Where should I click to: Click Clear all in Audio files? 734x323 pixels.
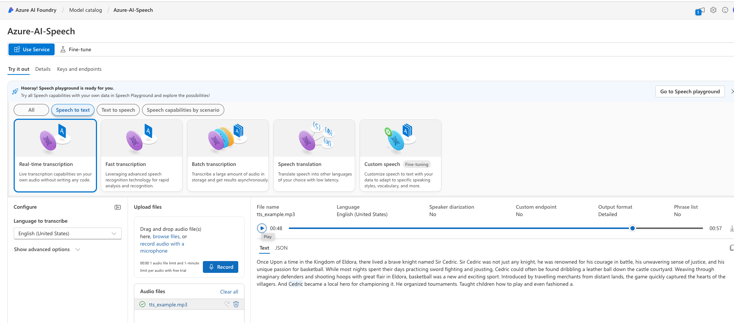tap(229, 292)
